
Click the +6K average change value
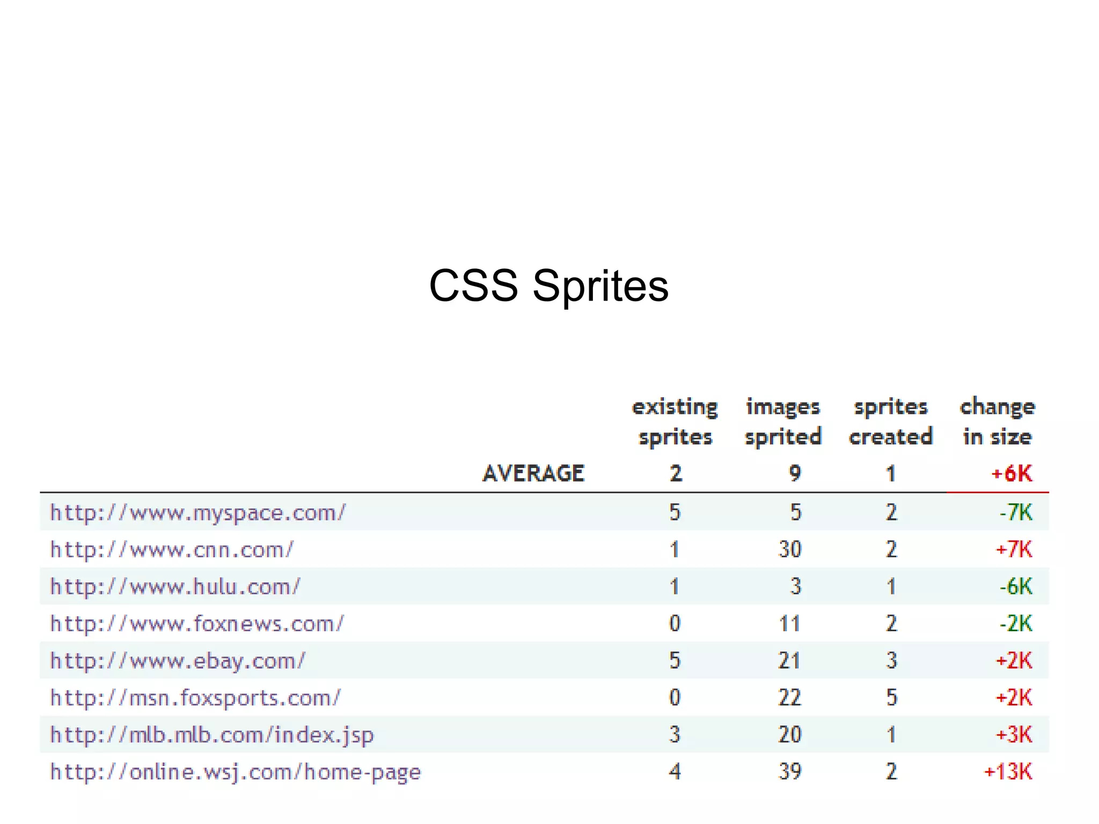coord(1012,473)
